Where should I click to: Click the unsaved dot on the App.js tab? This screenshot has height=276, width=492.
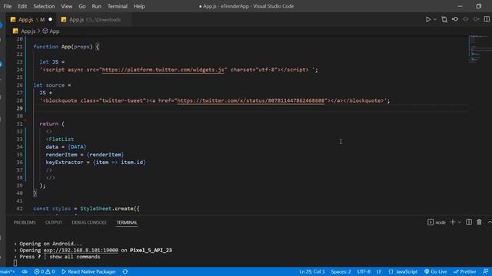pyautogui.click(x=50, y=19)
